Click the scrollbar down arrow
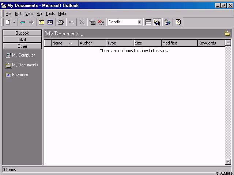 [x=228, y=162]
